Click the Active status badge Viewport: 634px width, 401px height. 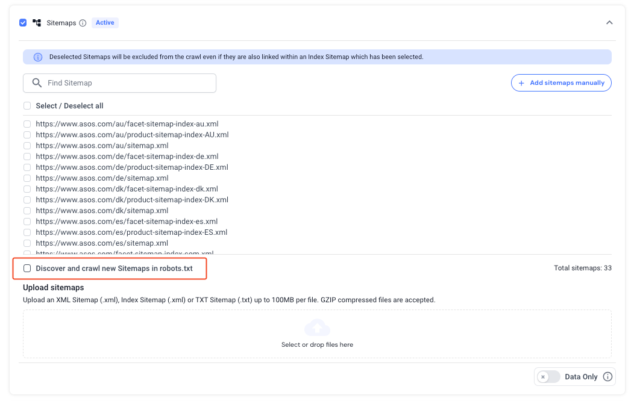tap(105, 23)
